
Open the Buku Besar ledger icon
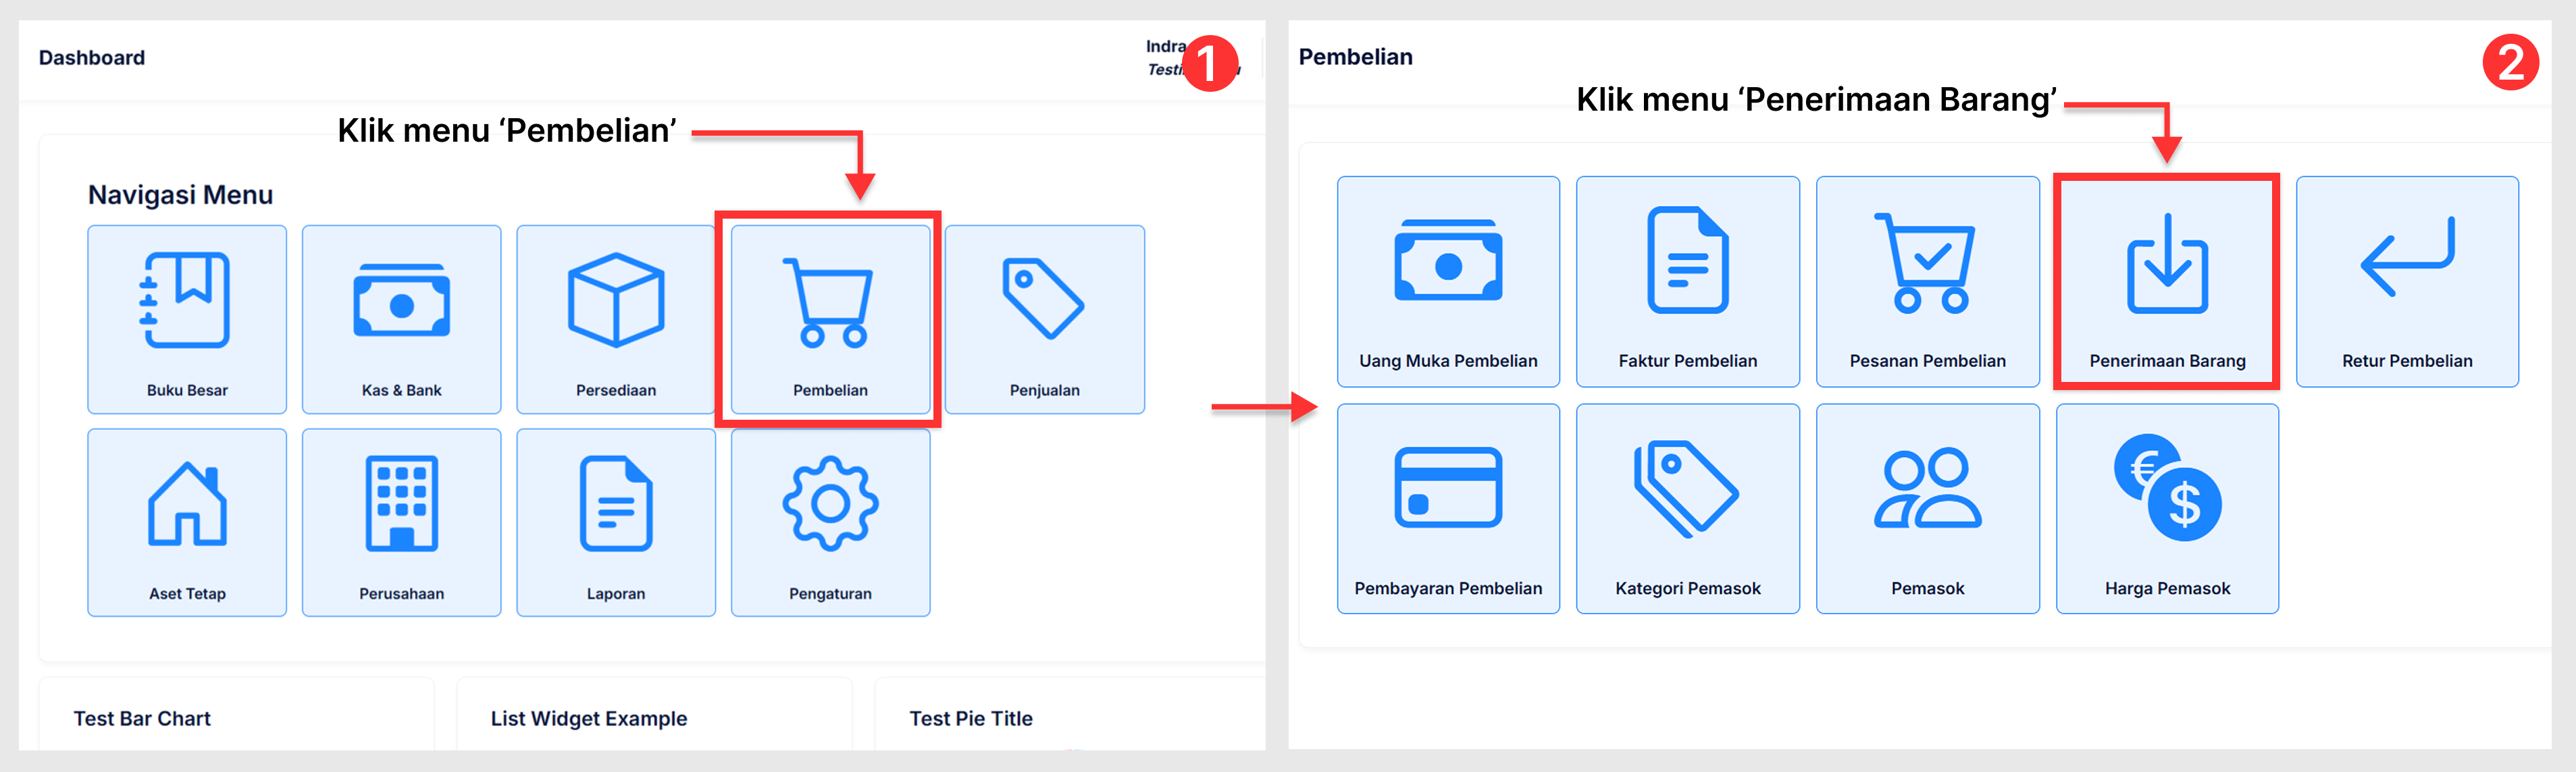pyautogui.click(x=187, y=302)
